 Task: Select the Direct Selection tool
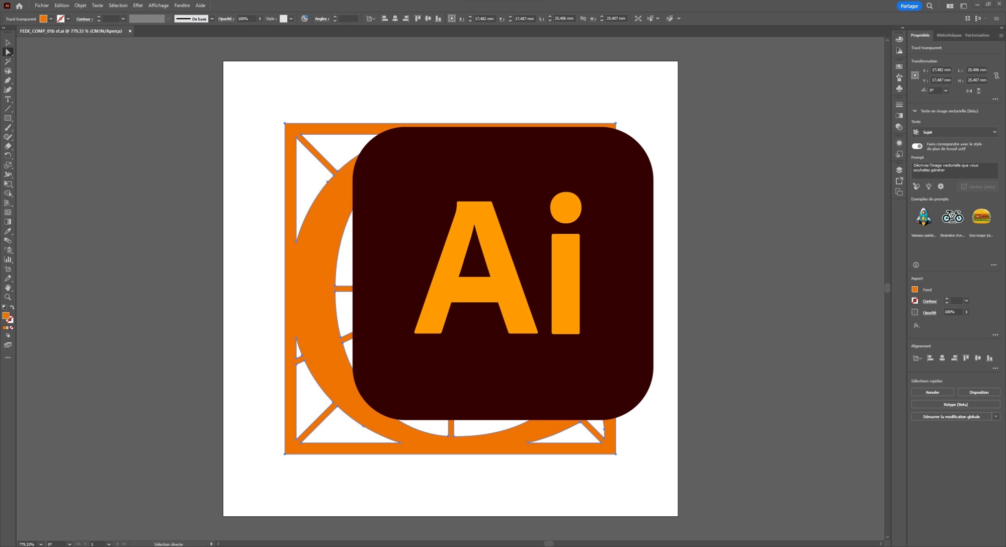pyautogui.click(x=8, y=52)
